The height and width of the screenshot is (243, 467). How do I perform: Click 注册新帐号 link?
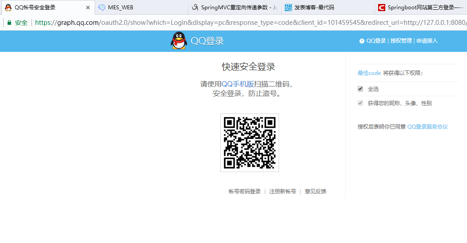[x=283, y=192]
